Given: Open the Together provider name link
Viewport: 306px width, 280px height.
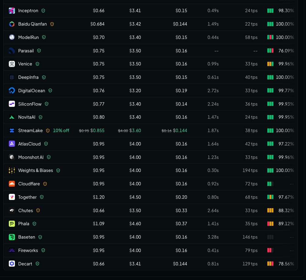Looking at the screenshot, I should (27, 197).
